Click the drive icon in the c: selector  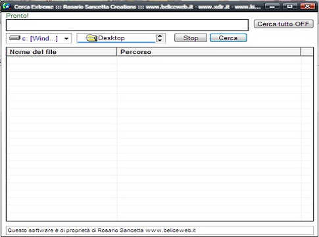pyautogui.click(x=14, y=38)
